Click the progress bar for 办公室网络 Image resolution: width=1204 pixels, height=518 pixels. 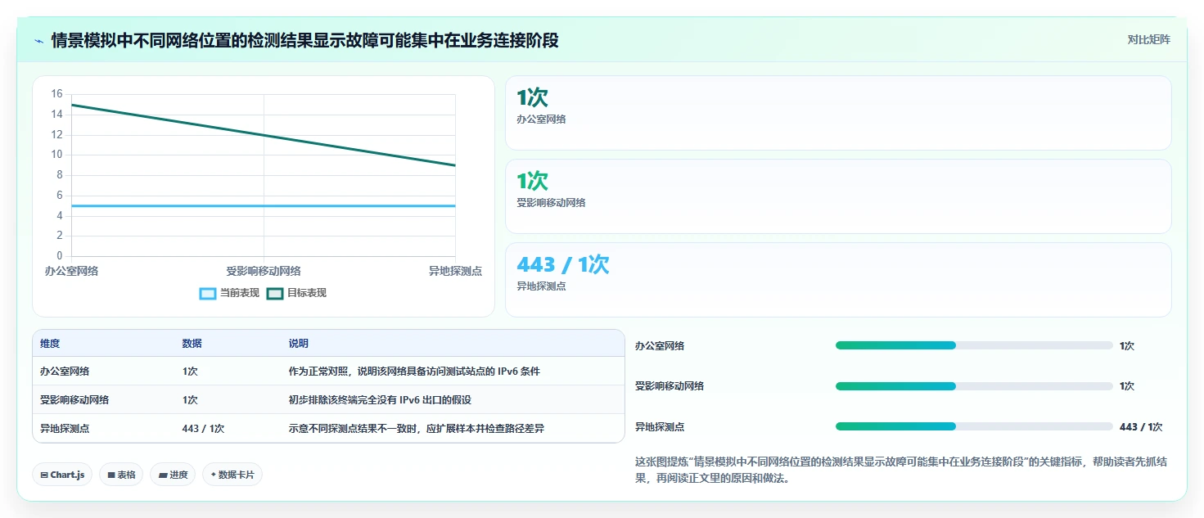[974, 345]
